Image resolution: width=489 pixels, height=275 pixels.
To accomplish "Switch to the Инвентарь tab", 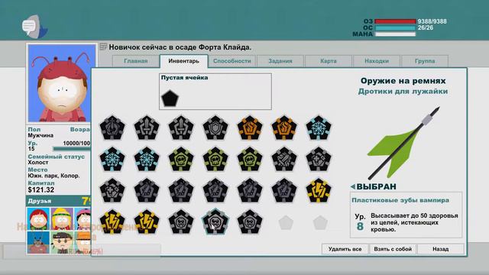I will pyautogui.click(x=183, y=61).
